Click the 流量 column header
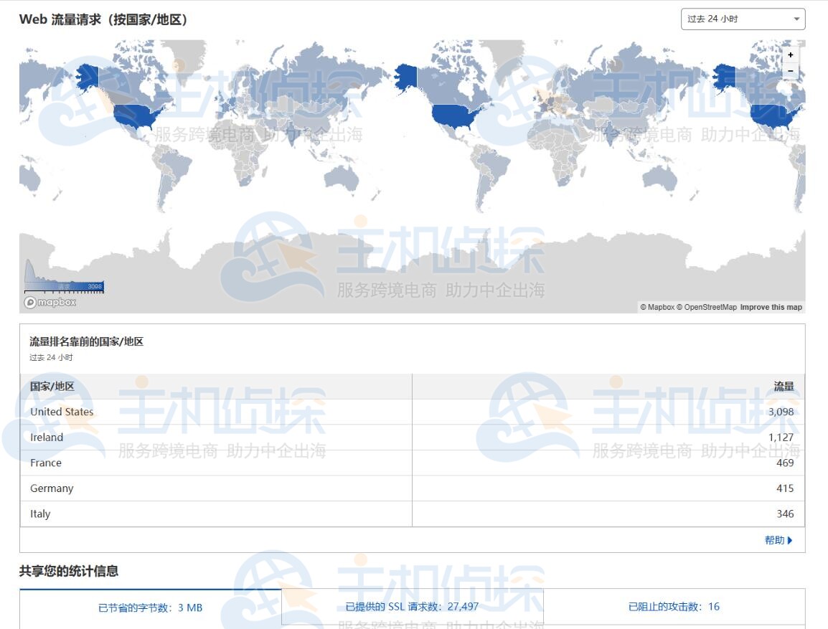828x629 pixels. [784, 387]
